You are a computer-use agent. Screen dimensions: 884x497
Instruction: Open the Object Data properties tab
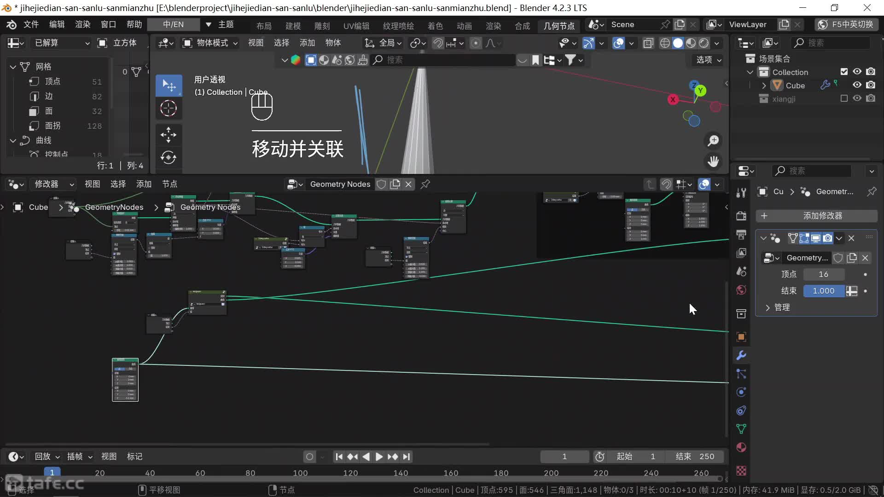(741, 429)
